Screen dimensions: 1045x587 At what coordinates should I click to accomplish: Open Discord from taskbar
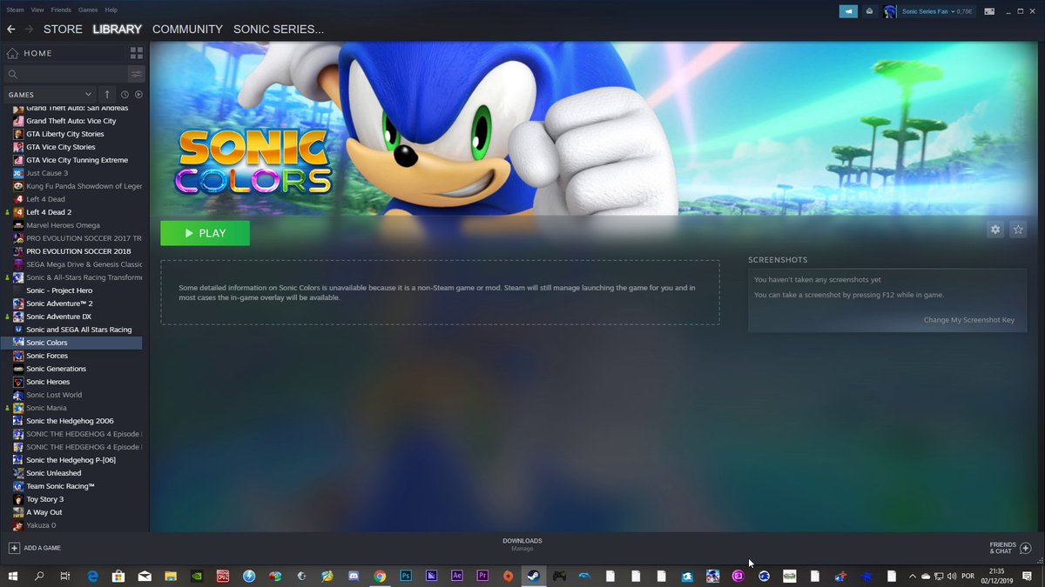(x=354, y=576)
